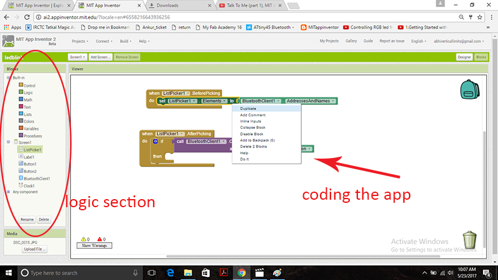Open the backpack icon in the viewer
The height and width of the screenshot is (280, 498).
(469, 90)
